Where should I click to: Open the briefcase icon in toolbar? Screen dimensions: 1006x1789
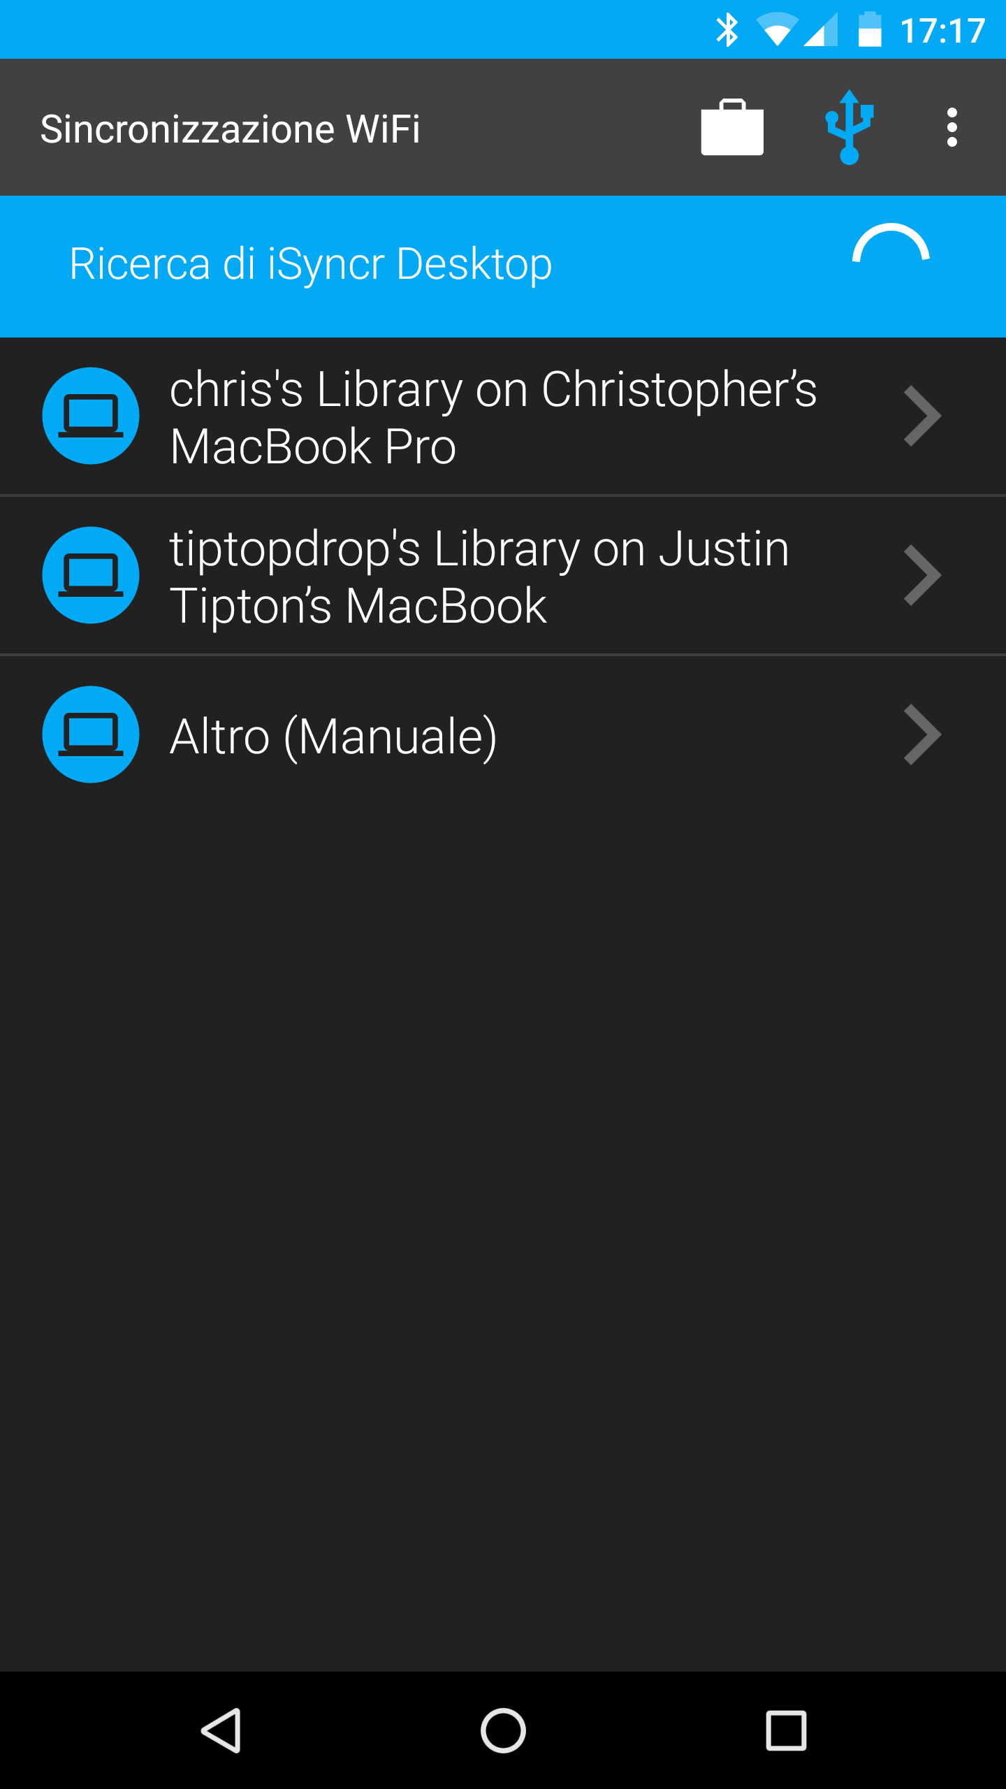pos(732,127)
